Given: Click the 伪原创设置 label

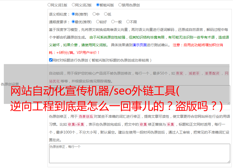Looking at the screenshot, I should coord(10,84).
